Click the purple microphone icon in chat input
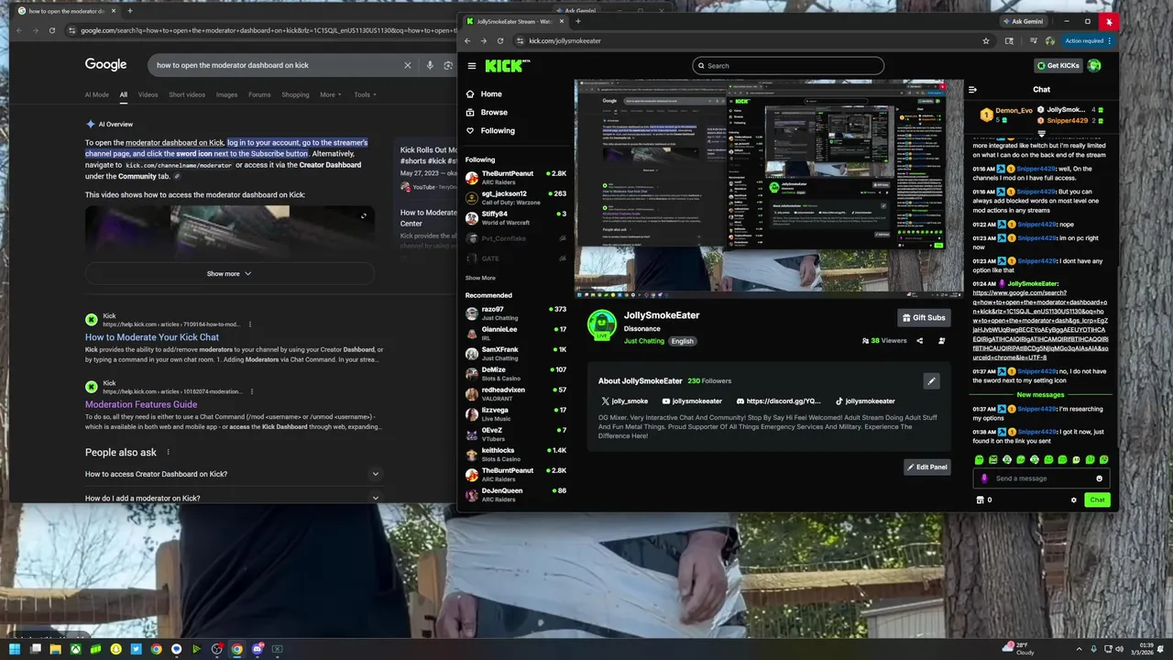1173x660 pixels. (x=985, y=478)
